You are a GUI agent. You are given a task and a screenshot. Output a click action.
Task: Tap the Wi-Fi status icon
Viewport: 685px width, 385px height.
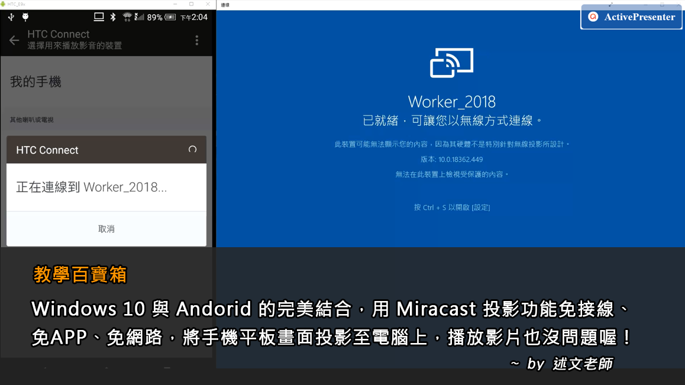127,17
